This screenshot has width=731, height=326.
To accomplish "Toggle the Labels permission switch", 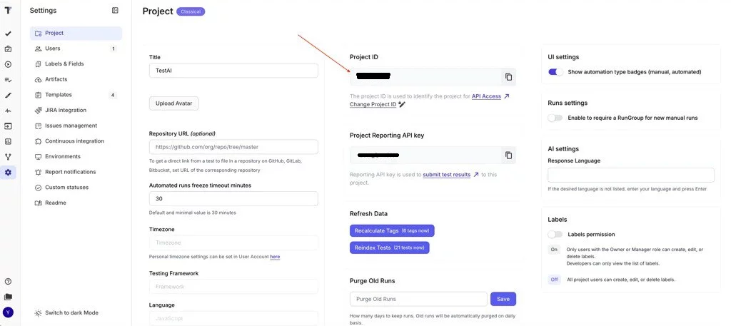I will pyautogui.click(x=555, y=234).
